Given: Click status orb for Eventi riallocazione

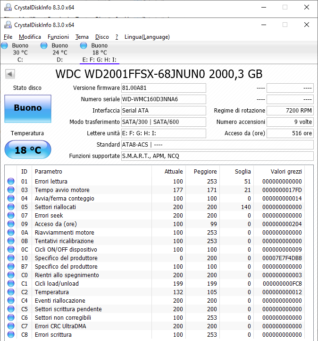Looking at the screenshot, I should click(x=11, y=300).
